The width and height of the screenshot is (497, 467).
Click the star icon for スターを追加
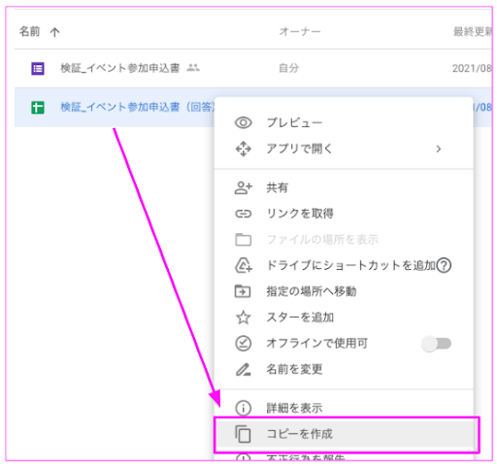243,317
